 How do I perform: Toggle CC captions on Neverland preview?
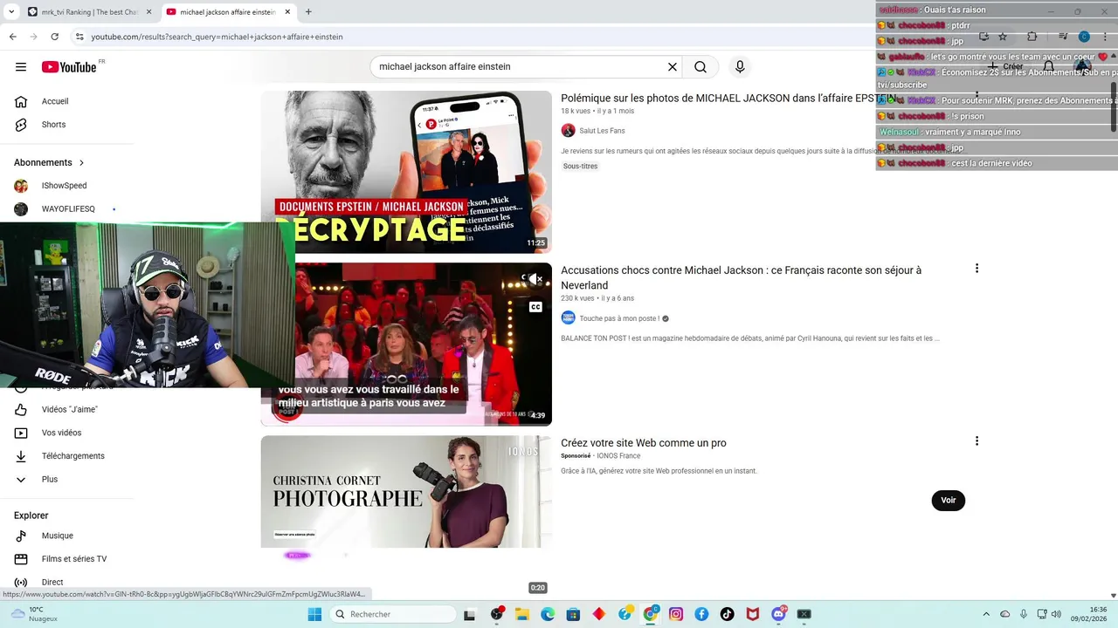click(535, 307)
